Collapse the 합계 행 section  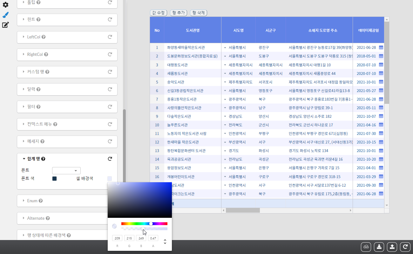(24, 159)
